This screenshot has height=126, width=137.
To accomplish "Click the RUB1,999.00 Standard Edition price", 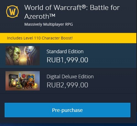I will tap(67, 60).
